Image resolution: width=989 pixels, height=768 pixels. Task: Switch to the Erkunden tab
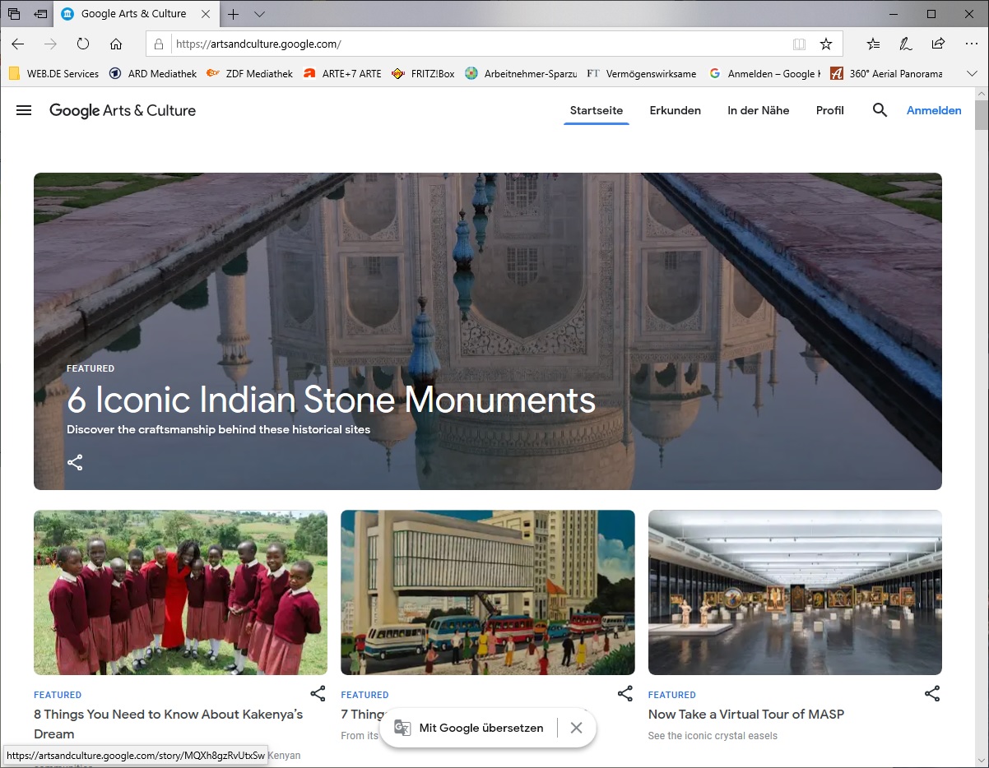coord(675,110)
